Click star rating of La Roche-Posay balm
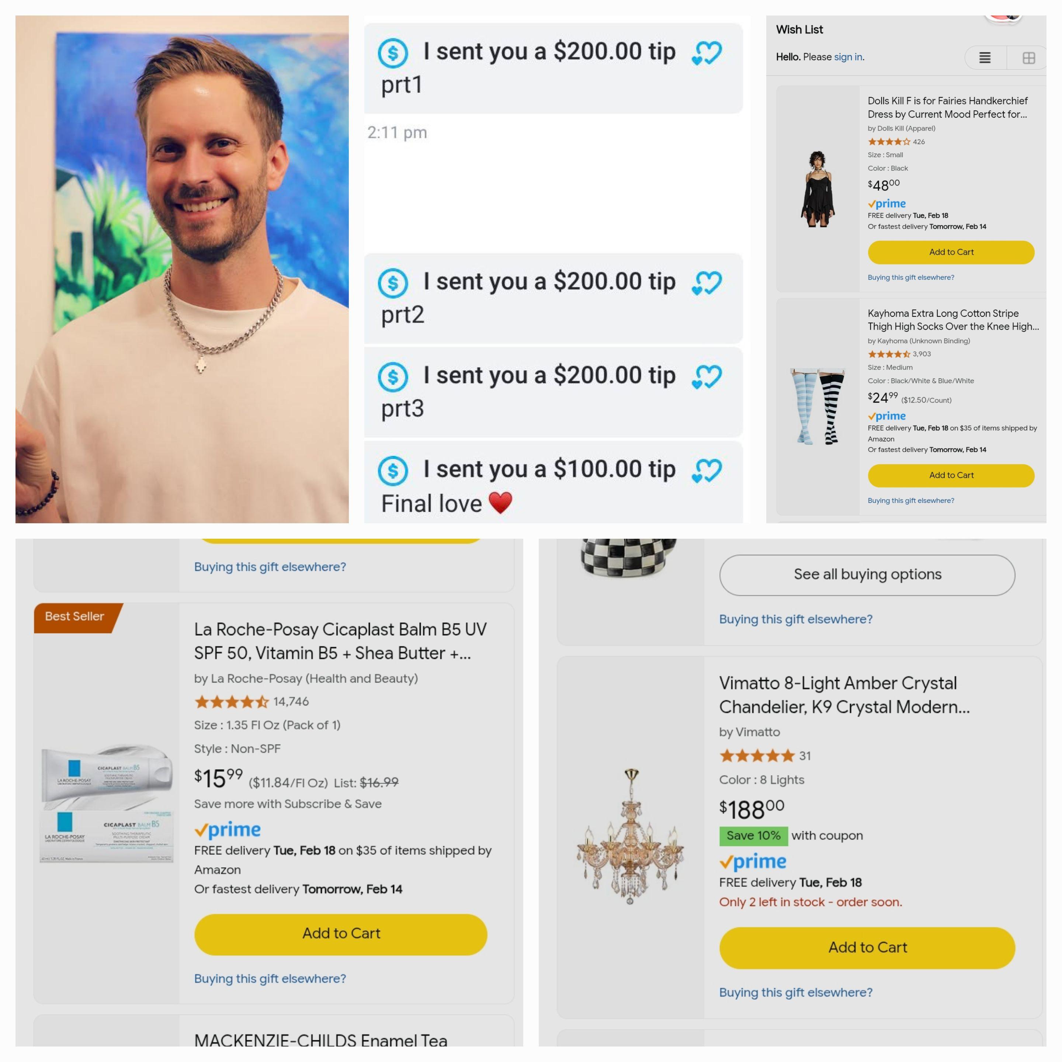This screenshot has width=1062, height=1062. (x=232, y=702)
